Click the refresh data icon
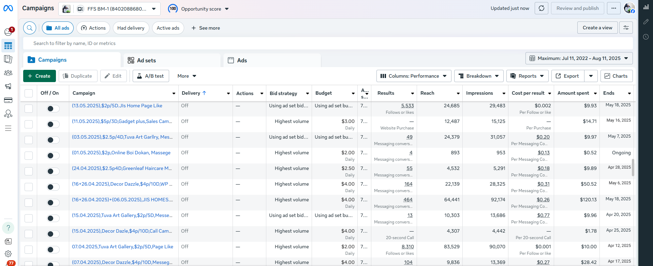Screen dimensions: 653x266 click(541, 8)
